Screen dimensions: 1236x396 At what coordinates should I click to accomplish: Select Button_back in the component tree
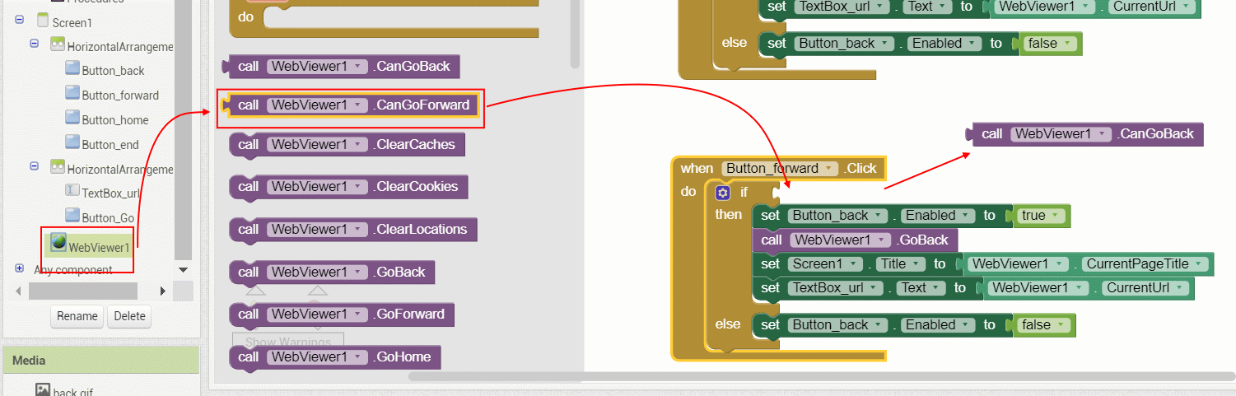pyautogui.click(x=113, y=71)
